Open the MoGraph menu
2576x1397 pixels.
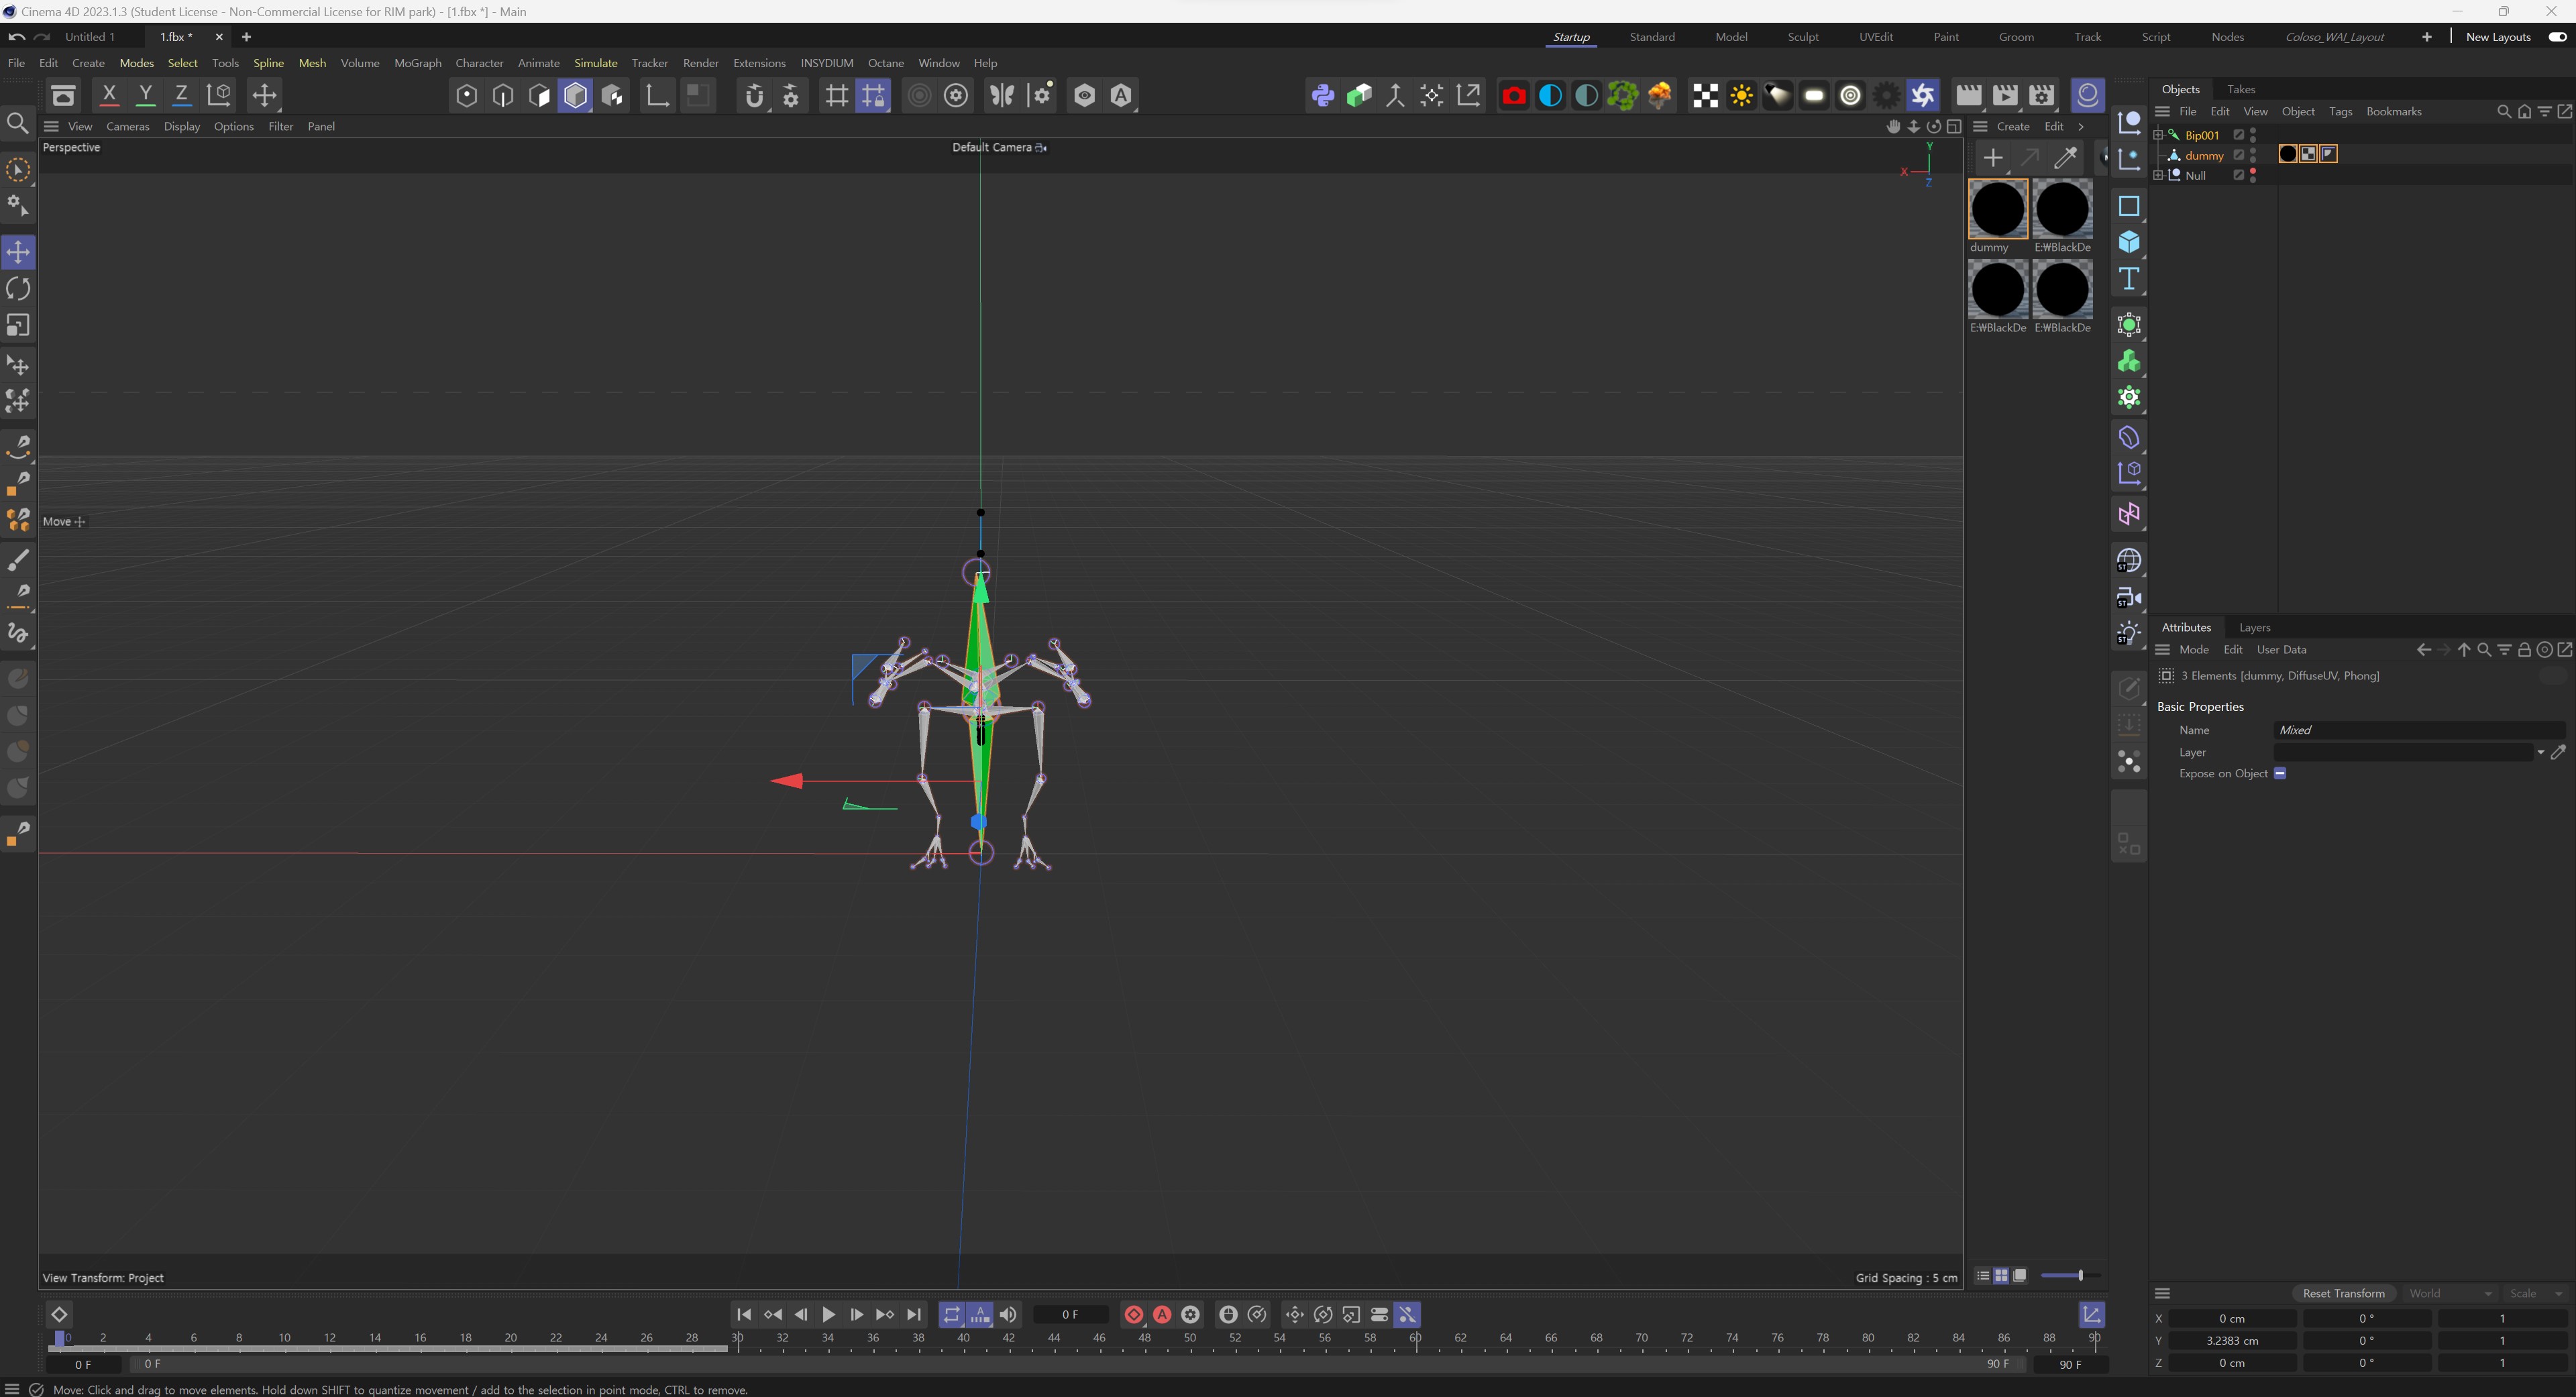pyautogui.click(x=417, y=63)
